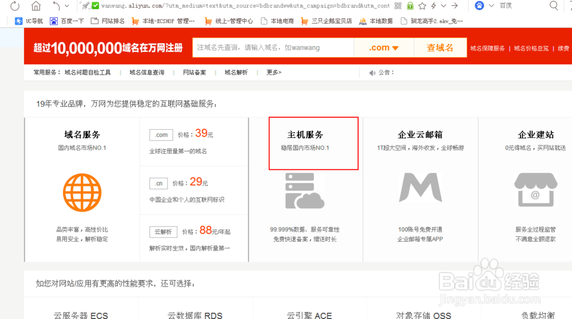Click the browser reload icon
The image size is (572, 319).
15,6
